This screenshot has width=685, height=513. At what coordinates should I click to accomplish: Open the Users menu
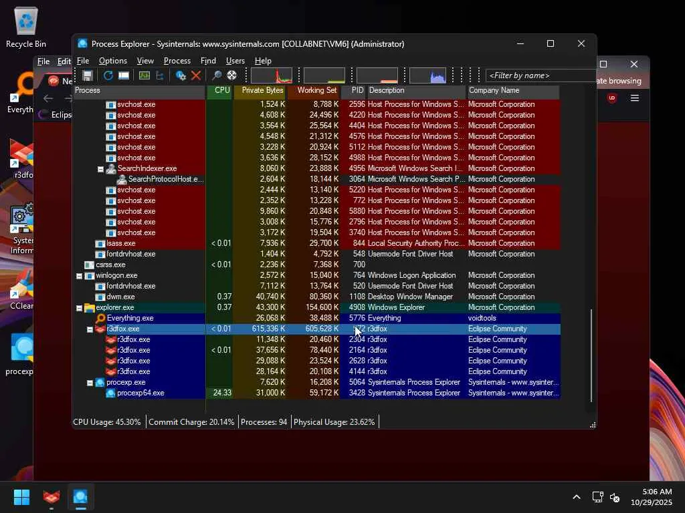[x=235, y=61]
